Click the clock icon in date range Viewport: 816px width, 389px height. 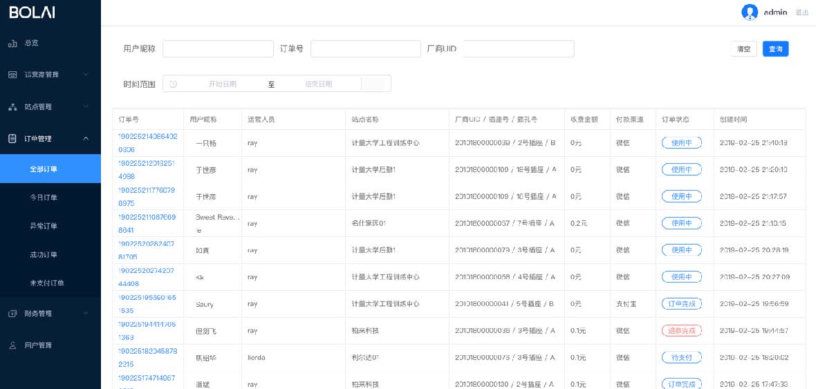click(x=174, y=84)
